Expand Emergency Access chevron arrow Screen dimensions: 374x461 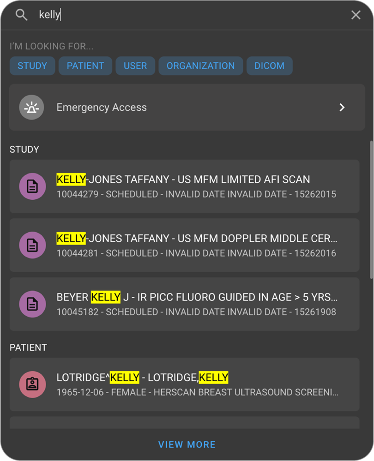pyautogui.click(x=342, y=108)
